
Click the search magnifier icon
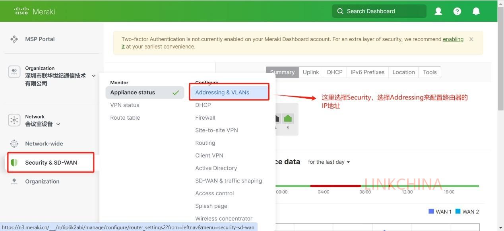click(x=340, y=11)
